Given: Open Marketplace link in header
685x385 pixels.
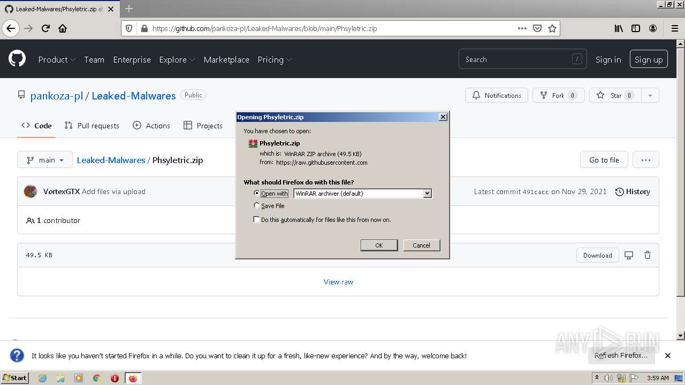Looking at the screenshot, I should click(226, 59).
